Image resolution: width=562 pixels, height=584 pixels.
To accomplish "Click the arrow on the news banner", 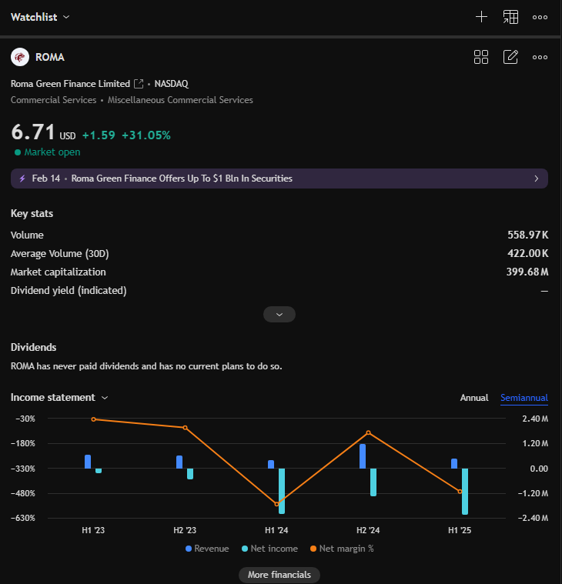I will 537,179.
